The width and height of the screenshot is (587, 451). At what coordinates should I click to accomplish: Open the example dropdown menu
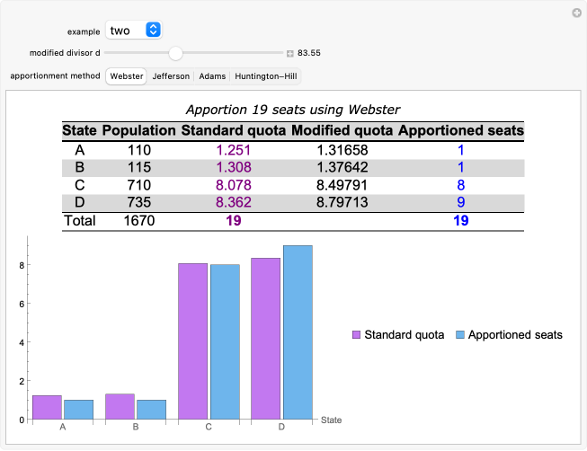pos(133,31)
